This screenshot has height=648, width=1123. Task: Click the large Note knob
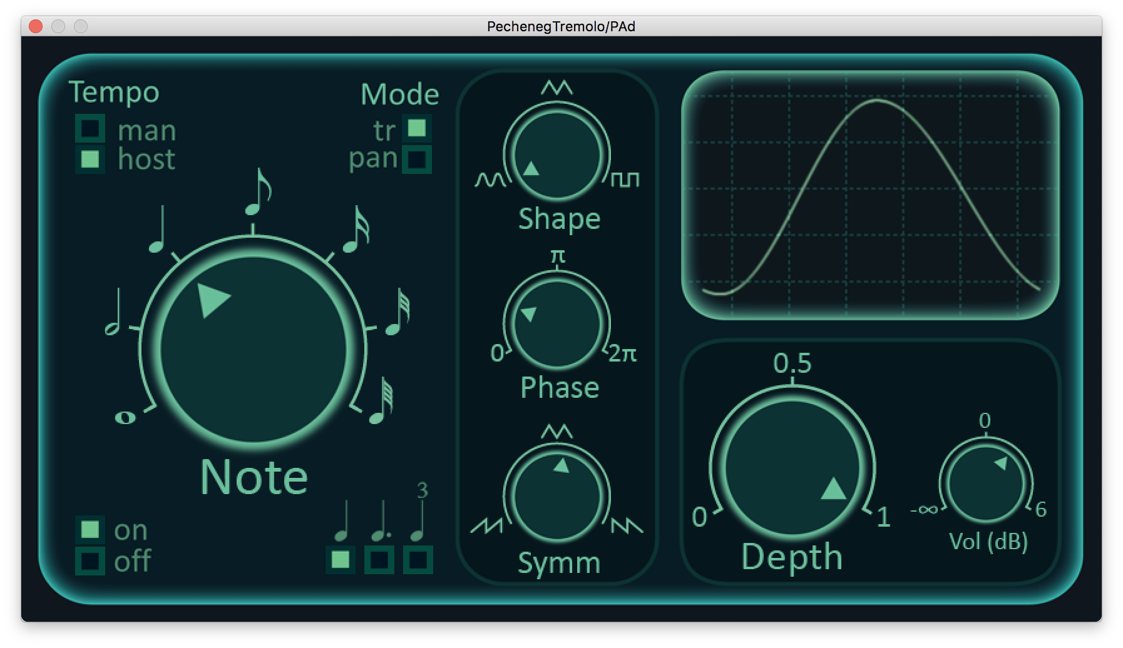253,349
